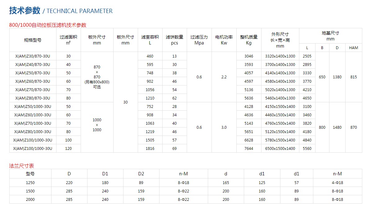Select the HAM sub-column header
371x208 pixels.
tap(353, 48)
